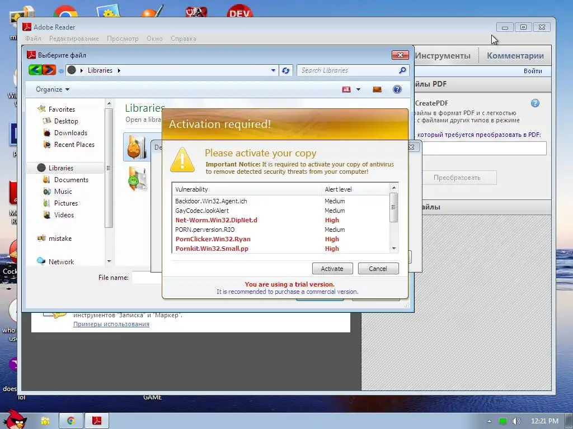Click the yellow warning triangle icon

tap(182, 160)
